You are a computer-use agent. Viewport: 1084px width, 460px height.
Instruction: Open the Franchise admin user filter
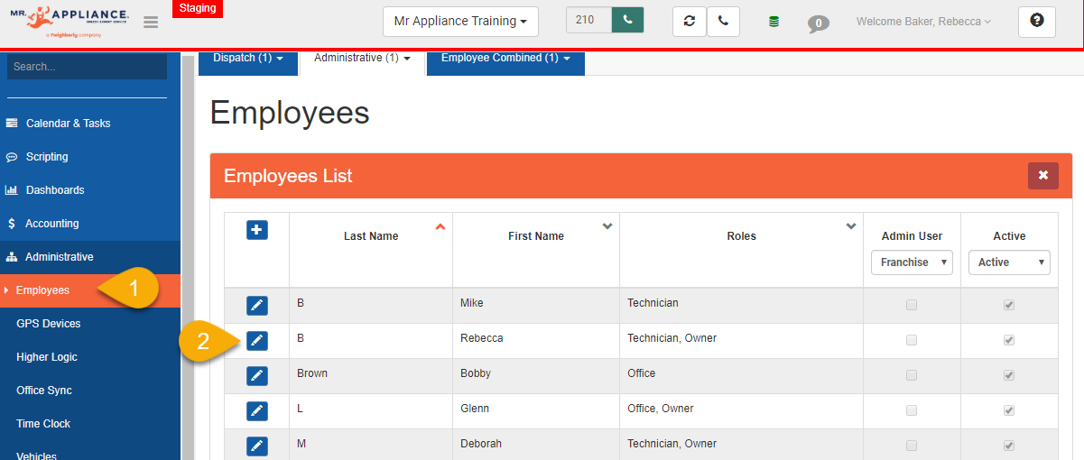point(912,262)
